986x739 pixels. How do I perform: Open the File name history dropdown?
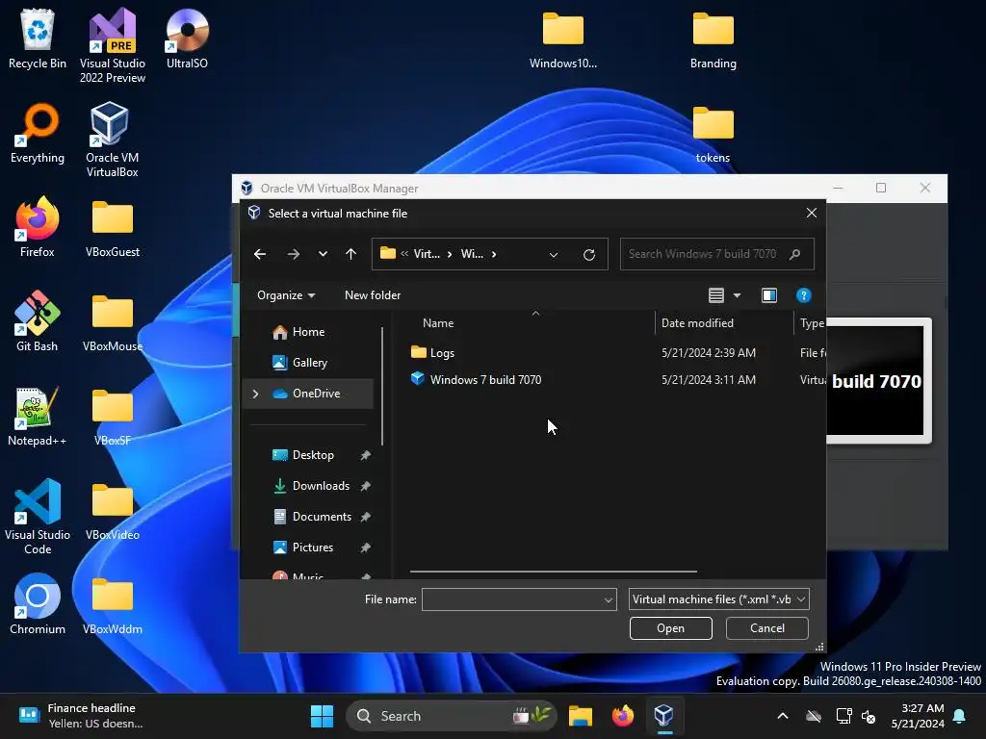(609, 599)
